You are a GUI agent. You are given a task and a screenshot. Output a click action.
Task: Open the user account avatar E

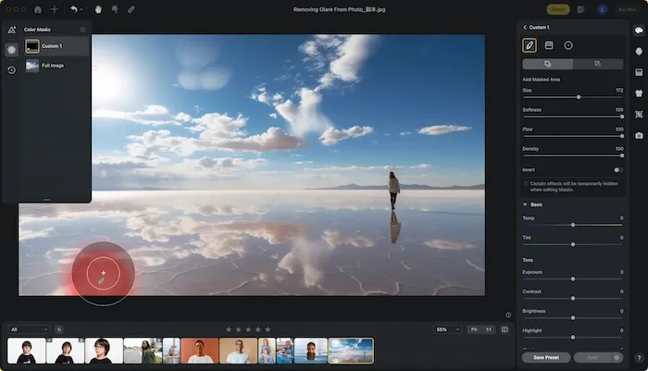coord(602,9)
